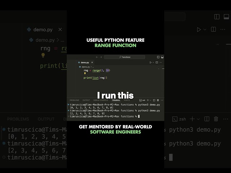Toggle the bottom panel layout in center window
Screen dimensions: 231x173
tap(162, 57)
